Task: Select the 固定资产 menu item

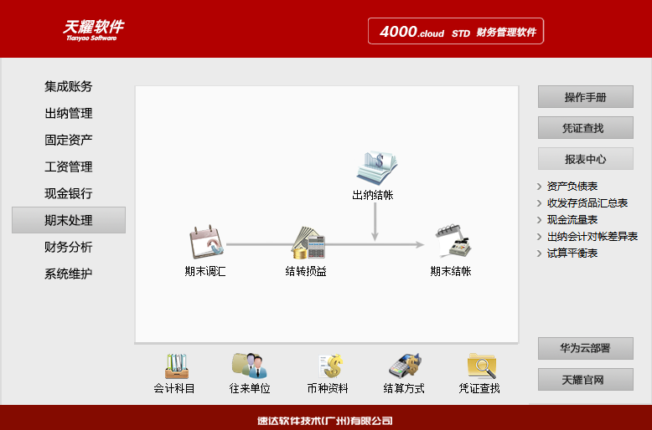Action: point(69,140)
